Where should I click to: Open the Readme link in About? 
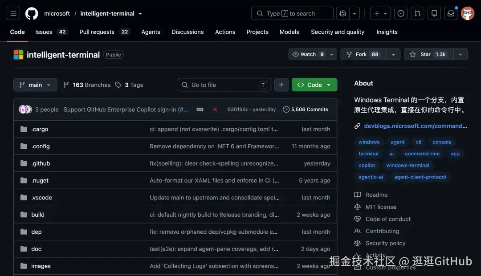376,195
